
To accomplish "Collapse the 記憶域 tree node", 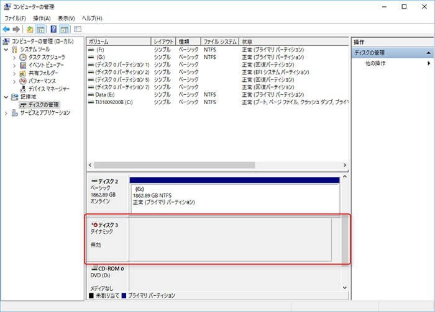I will [x=6, y=97].
